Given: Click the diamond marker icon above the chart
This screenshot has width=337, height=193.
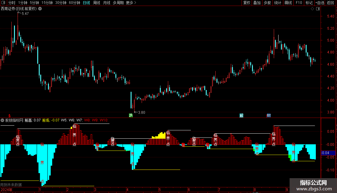Looking at the screenshot, I should 313,9.
